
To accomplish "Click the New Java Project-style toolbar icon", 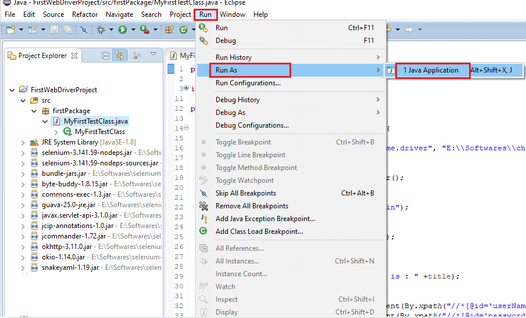I will click(x=33, y=30).
